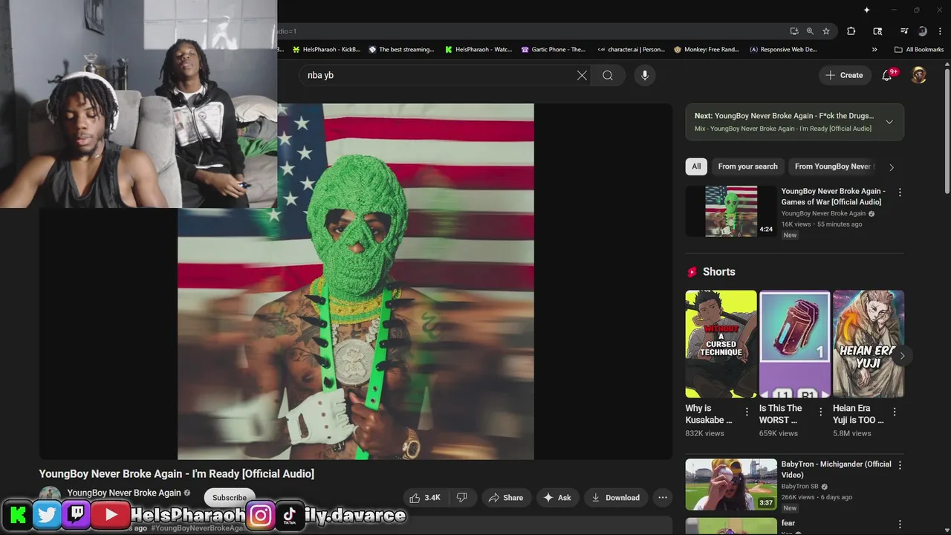Image resolution: width=951 pixels, height=535 pixels.
Task: Open Heian Era Yuji short thumbnail
Action: pos(869,344)
